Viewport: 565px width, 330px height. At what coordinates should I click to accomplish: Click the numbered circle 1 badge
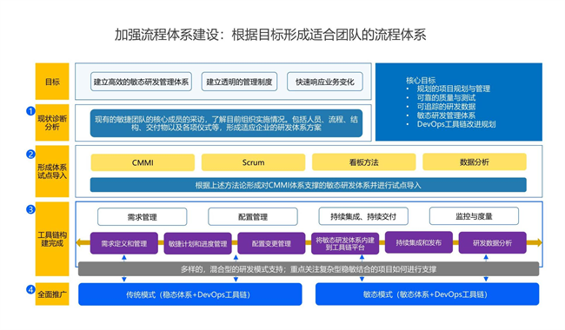[x=30, y=111]
